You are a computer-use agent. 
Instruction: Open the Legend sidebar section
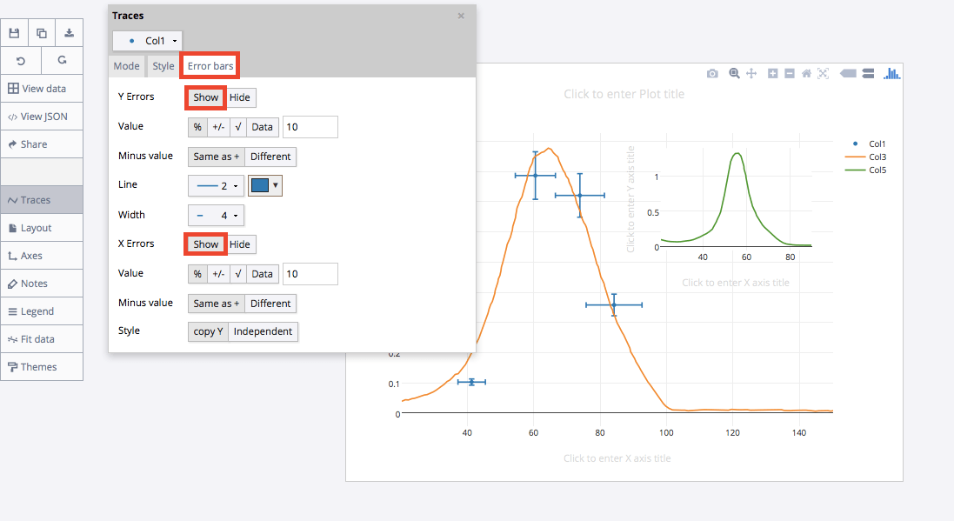42,311
